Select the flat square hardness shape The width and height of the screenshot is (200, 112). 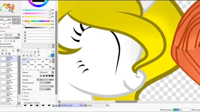tap(52, 76)
